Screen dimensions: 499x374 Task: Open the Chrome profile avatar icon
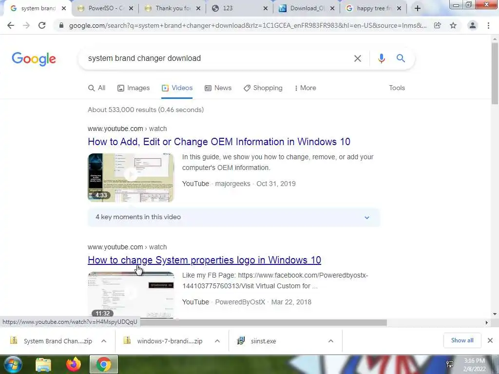click(473, 25)
